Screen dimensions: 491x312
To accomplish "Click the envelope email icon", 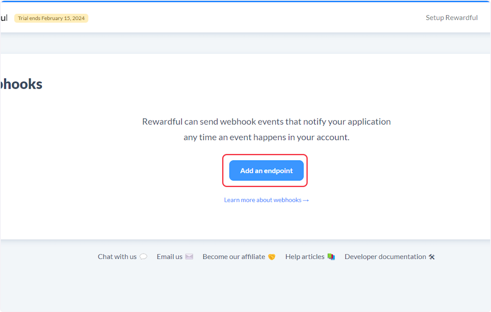I will click(189, 257).
